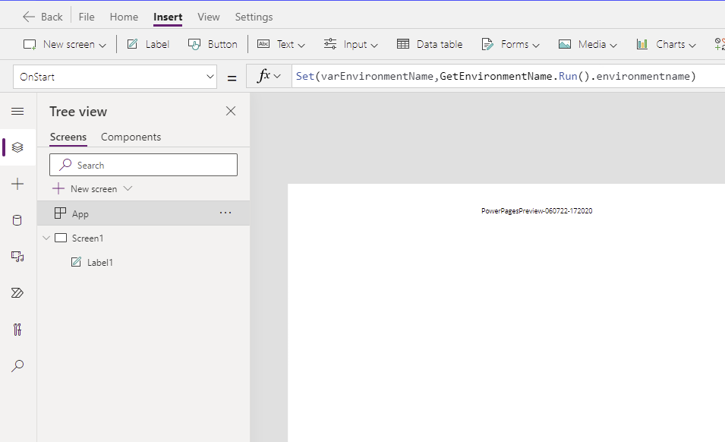Open the Text controls dropdown
The height and width of the screenshot is (442, 725).
tap(281, 44)
